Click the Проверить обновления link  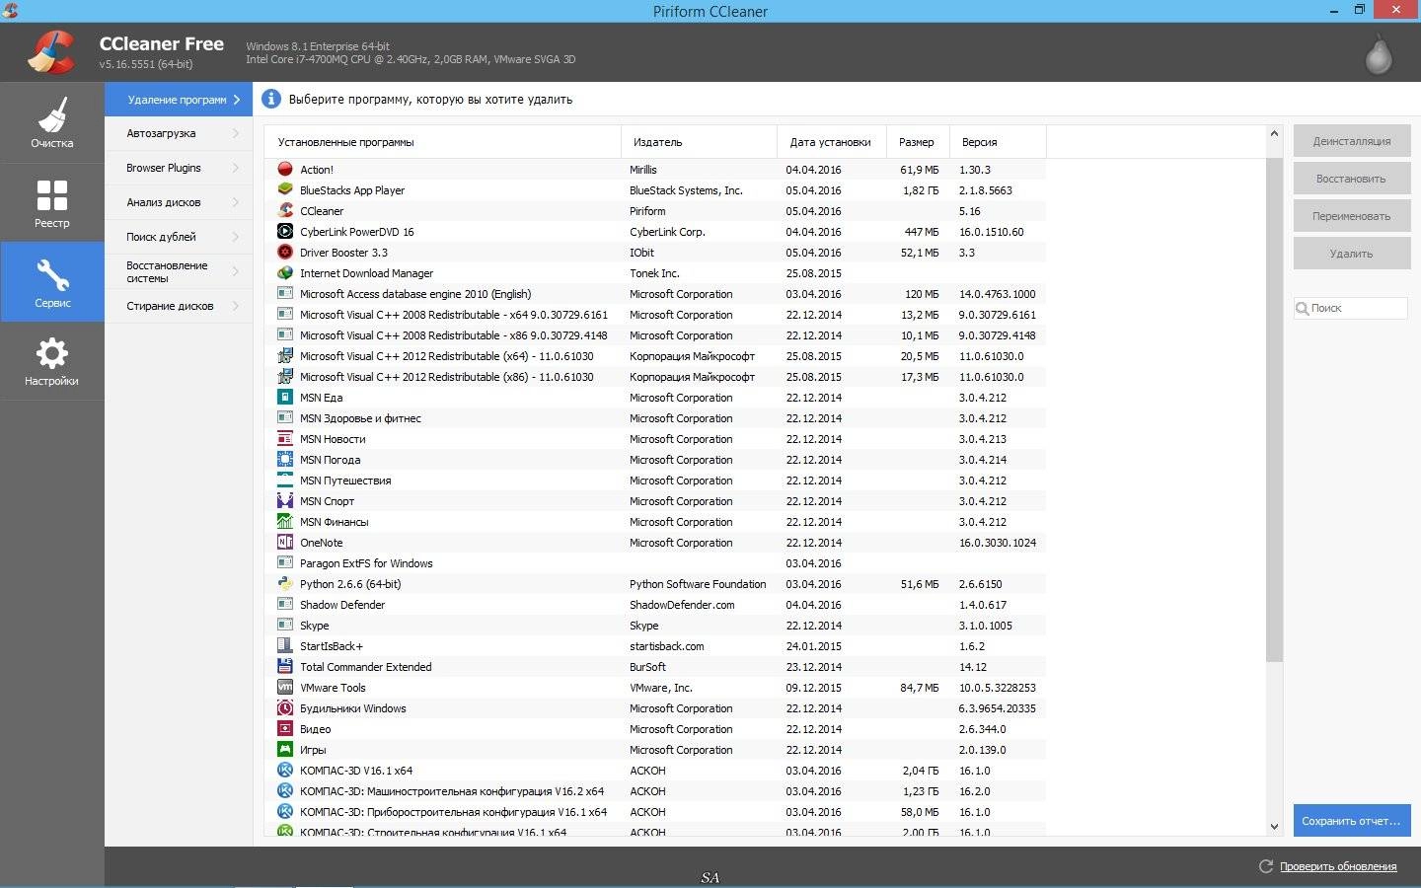1338,866
